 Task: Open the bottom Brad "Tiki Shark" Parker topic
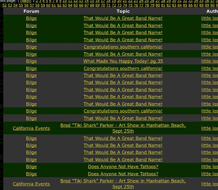[x=123, y=181]
